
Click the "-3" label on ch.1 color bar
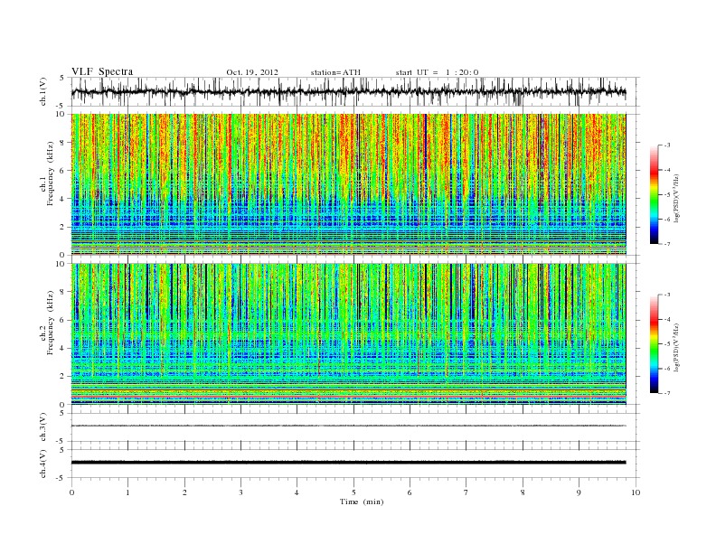click(x=666, y=145)
